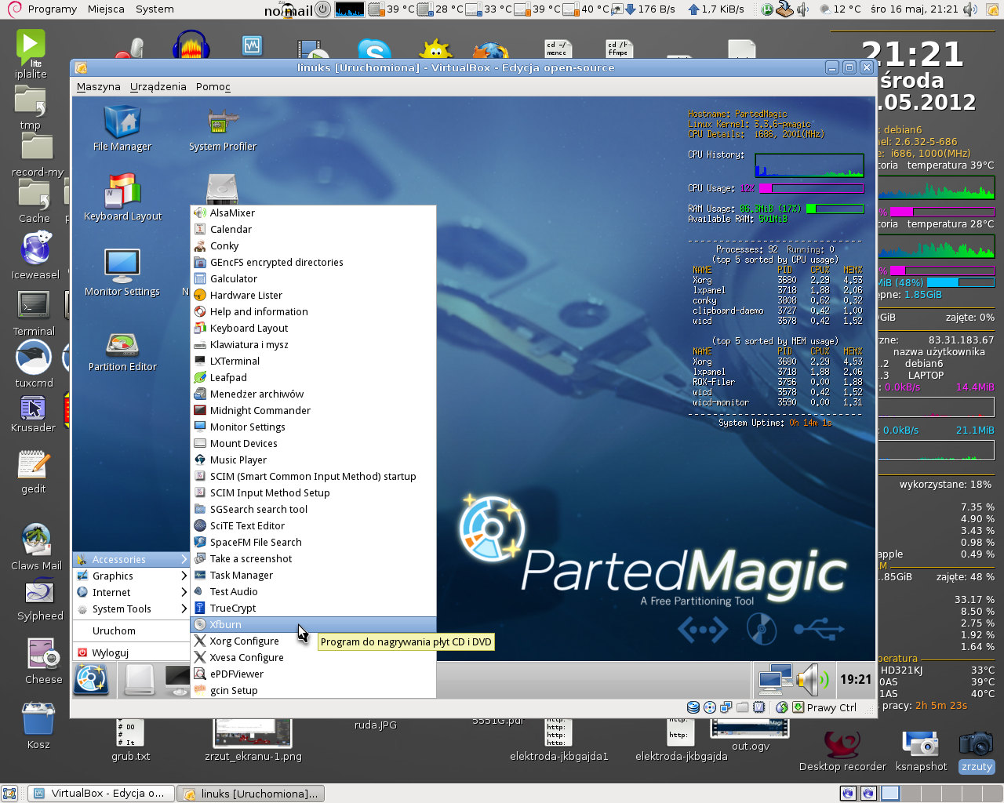
Task: Click the speaker volume icon in the guest panel
Action: pyautogui.click(x=813, y=679)
